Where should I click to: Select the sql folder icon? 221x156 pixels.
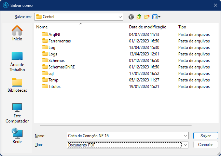(x=45, y=73)
